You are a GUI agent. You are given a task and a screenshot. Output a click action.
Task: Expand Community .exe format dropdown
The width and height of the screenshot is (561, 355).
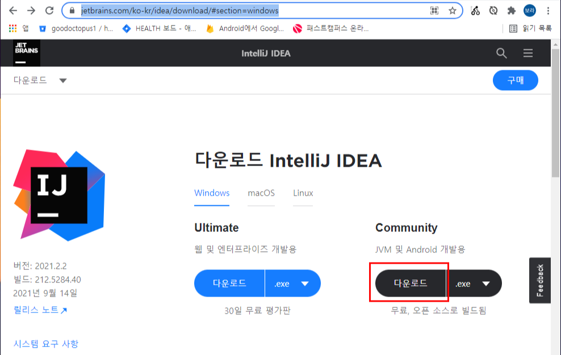tap(474, 284)
